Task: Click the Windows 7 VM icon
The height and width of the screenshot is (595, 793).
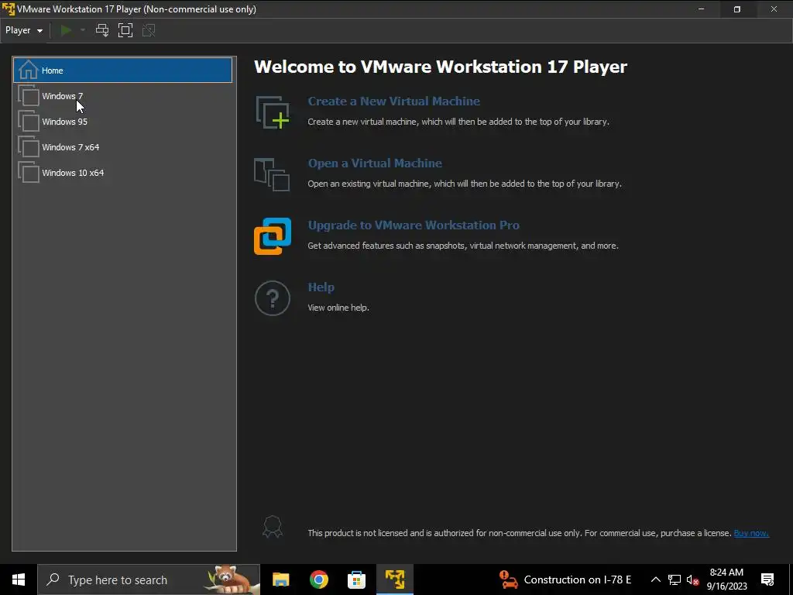Action: pyautogui.click(x=29, y=95)
